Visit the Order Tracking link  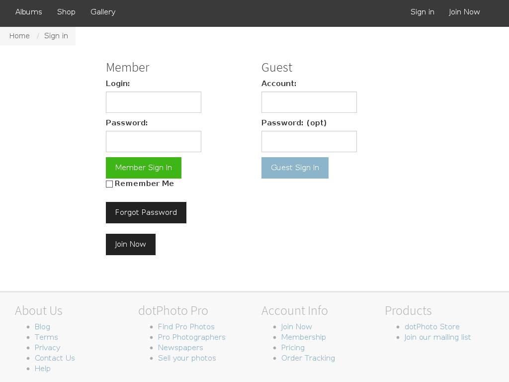coord(308,358)
